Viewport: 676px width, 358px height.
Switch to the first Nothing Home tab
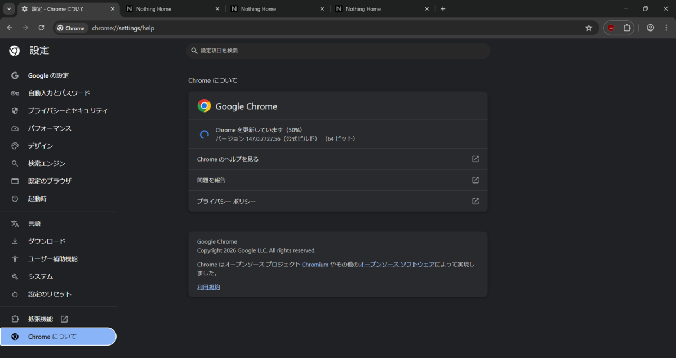pos(172,9)
